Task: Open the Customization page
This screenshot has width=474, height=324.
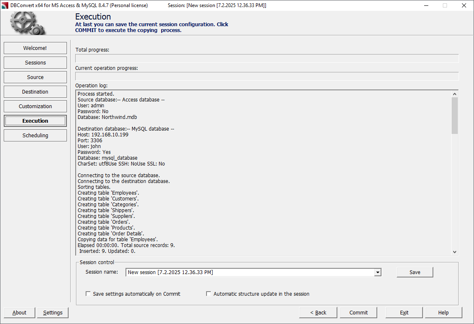Action: [x=35, y=106]
